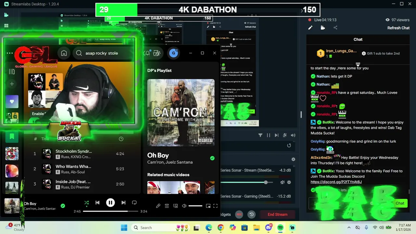Open discord.gg invite link in chat
This screenshot has width=416, height=234.
pos(336,182)
